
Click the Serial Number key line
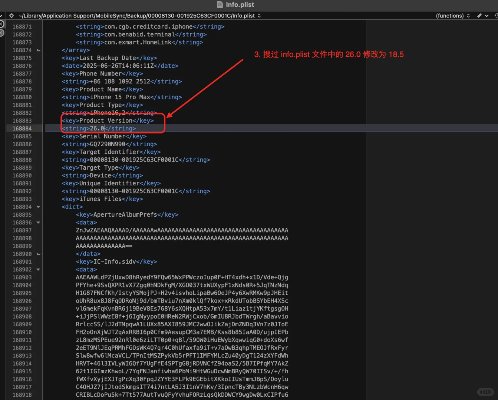[x=104, y=136]
